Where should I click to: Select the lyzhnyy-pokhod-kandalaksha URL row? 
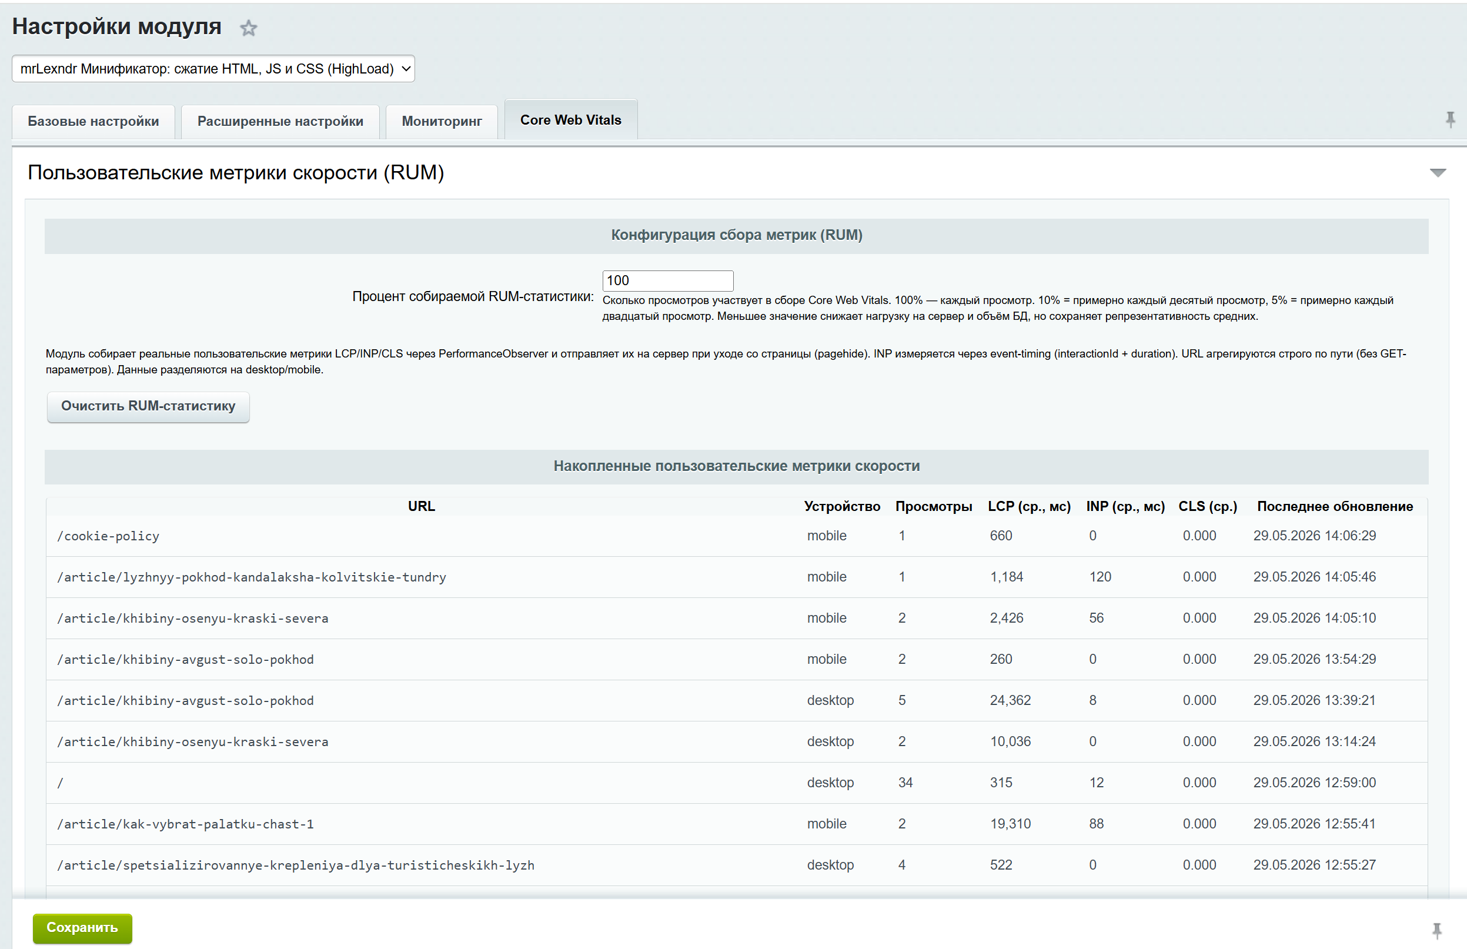coord(736,577)
